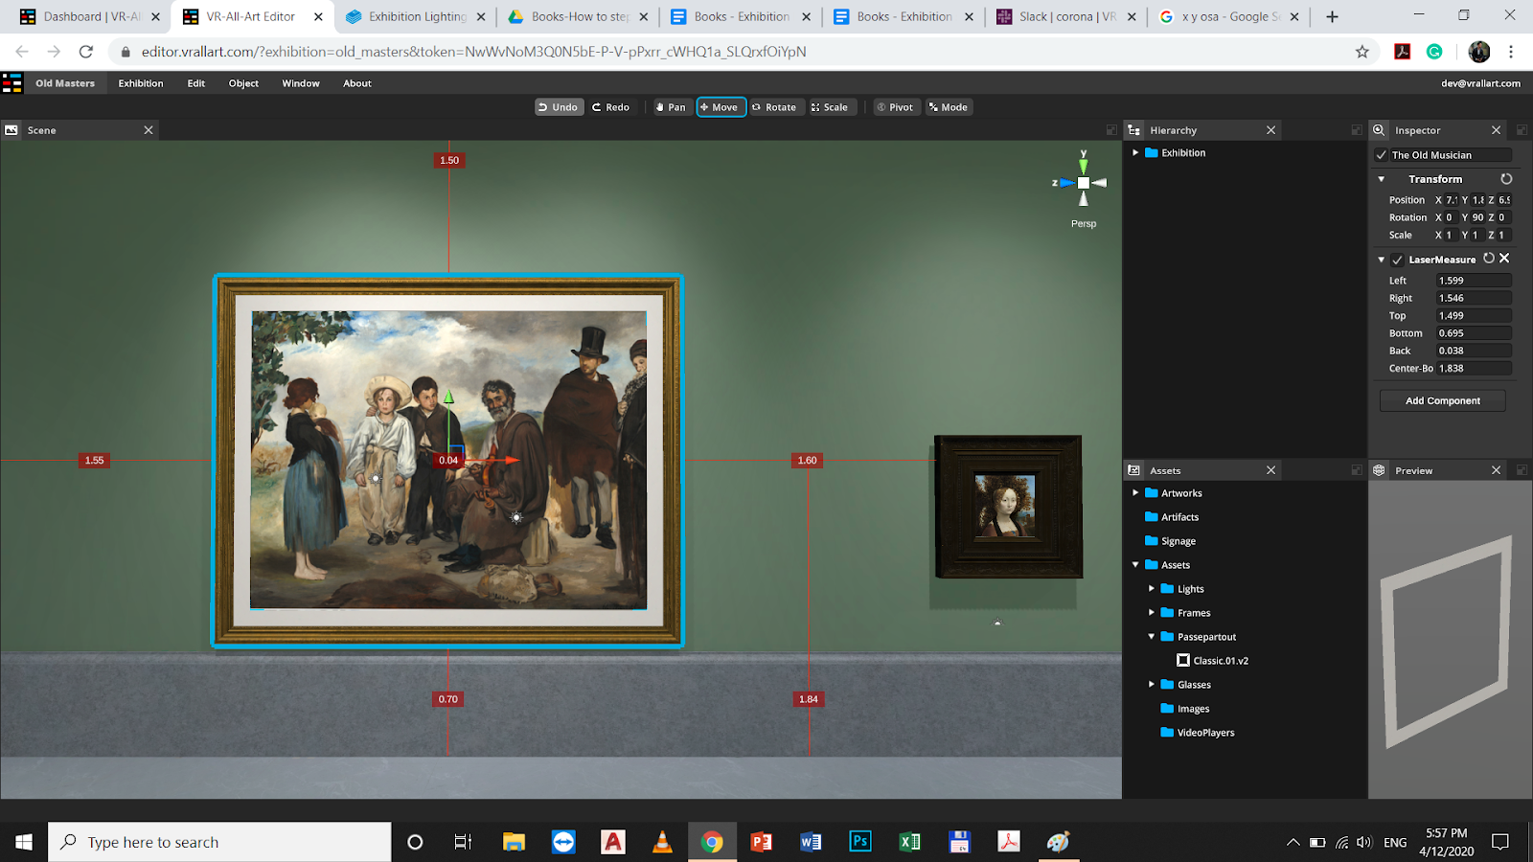Collapse the LaserMeasure section

click(x=1381, y=260)
